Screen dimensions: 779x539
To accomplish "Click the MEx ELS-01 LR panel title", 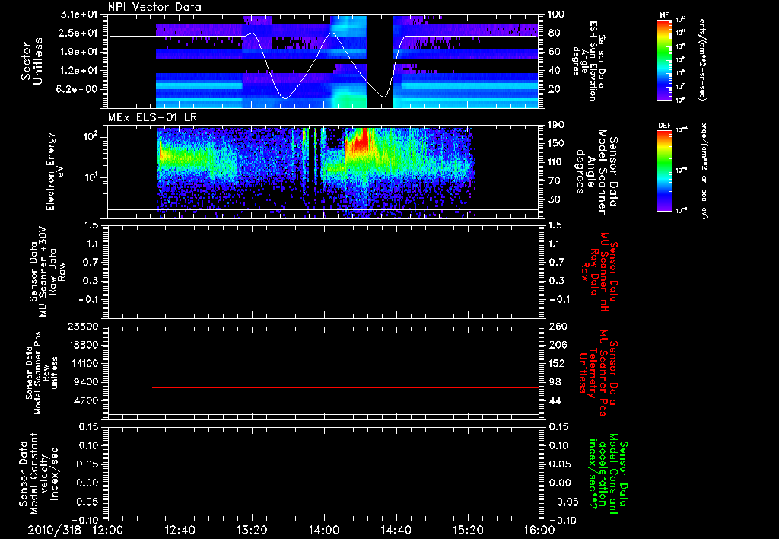I will [154, 118].
